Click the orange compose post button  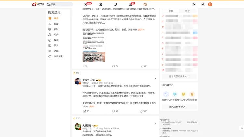210,4
